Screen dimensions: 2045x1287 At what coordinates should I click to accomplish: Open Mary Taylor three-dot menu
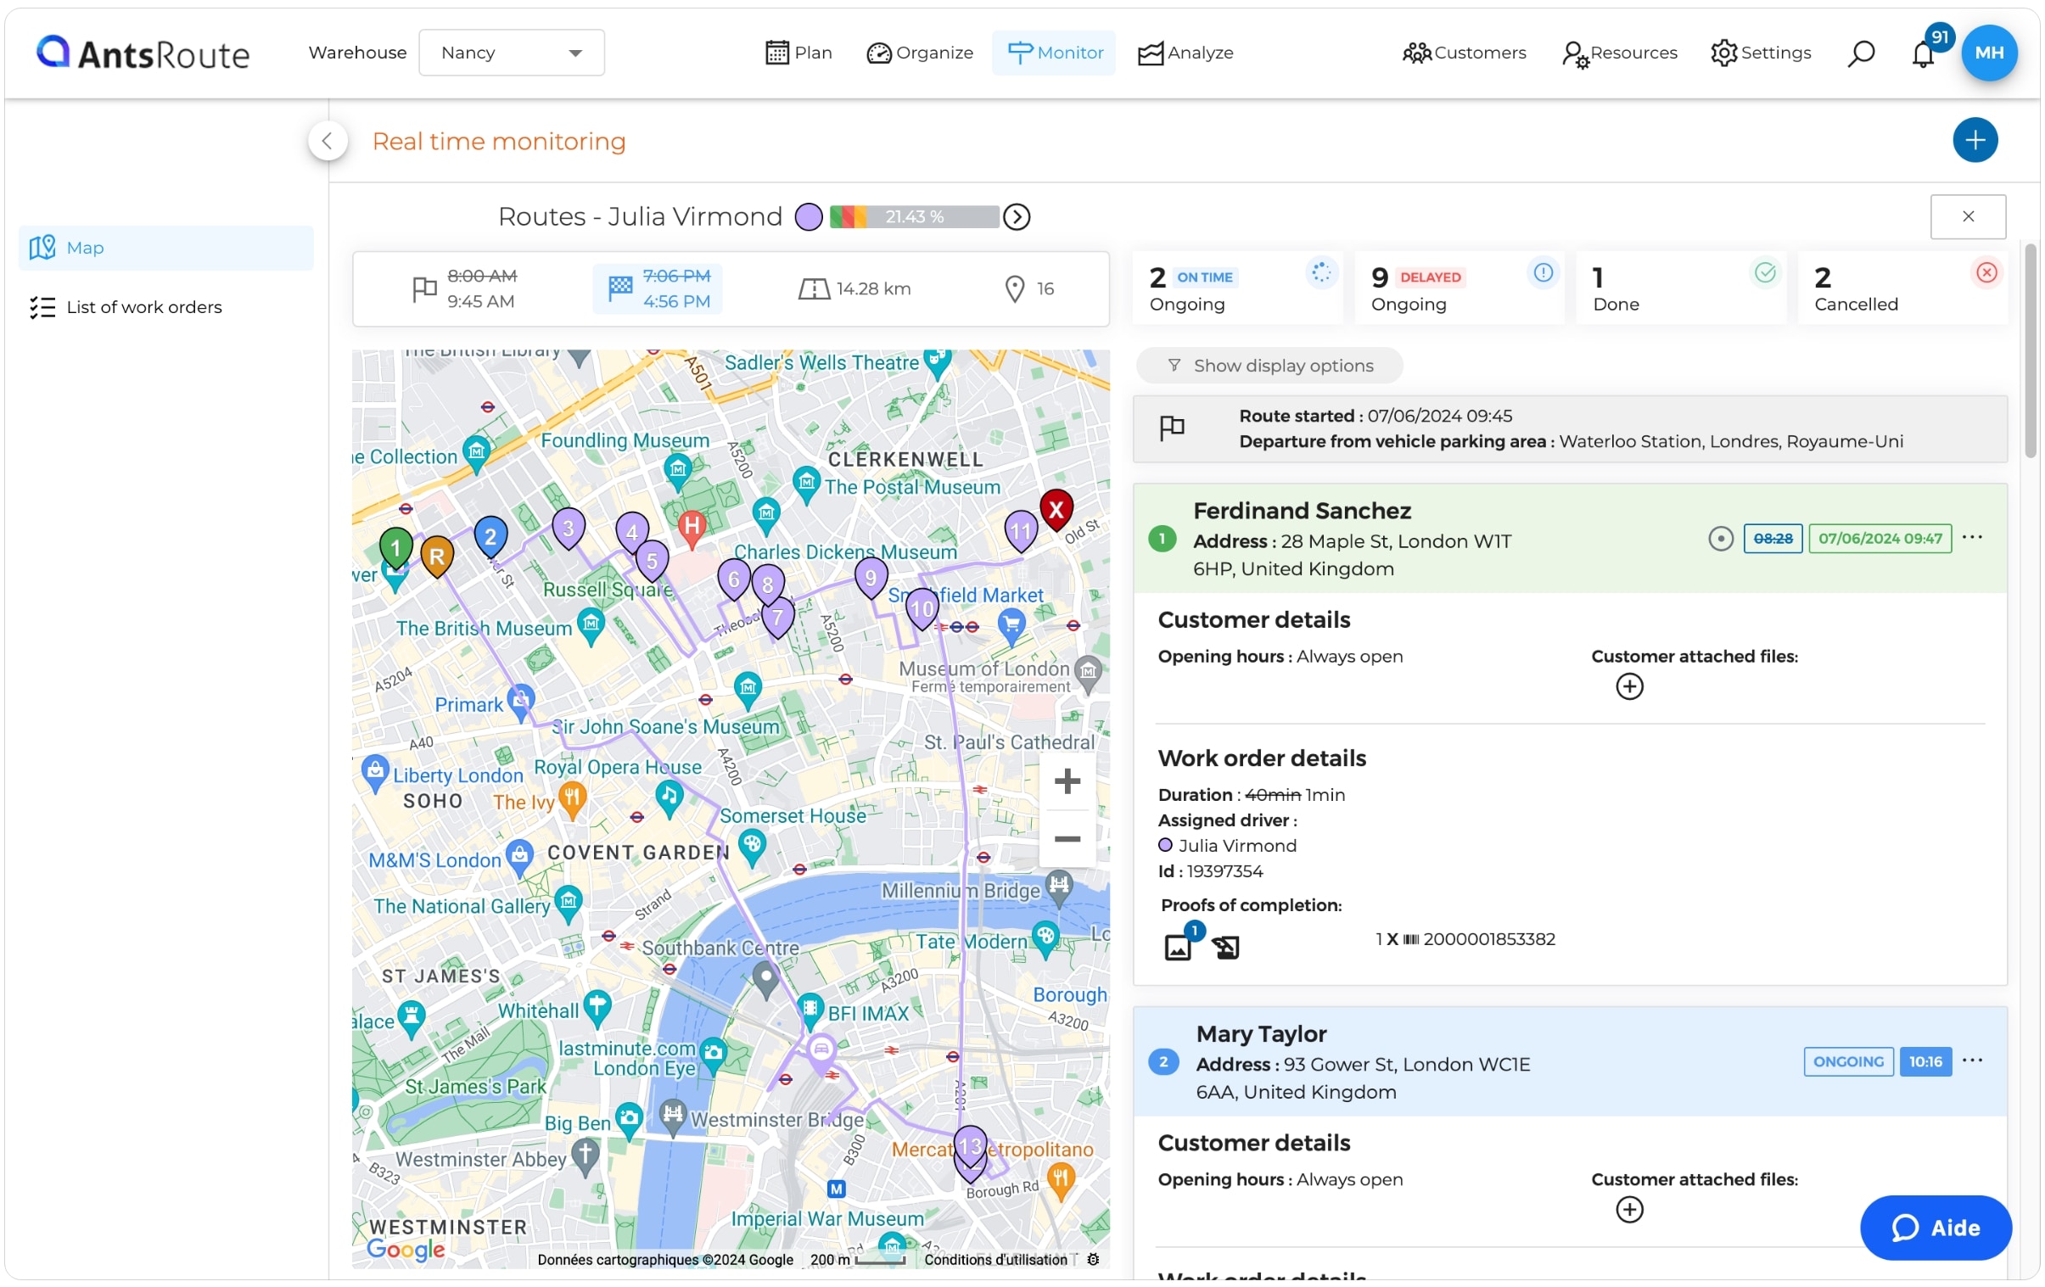pos(1971,1060)
